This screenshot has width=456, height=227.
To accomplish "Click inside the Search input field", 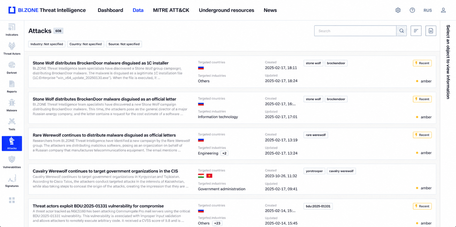I will (355, 31).
